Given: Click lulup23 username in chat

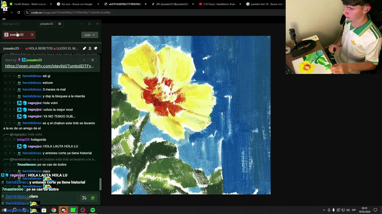Looking at the screenshot, I should [x=23, y=139].
